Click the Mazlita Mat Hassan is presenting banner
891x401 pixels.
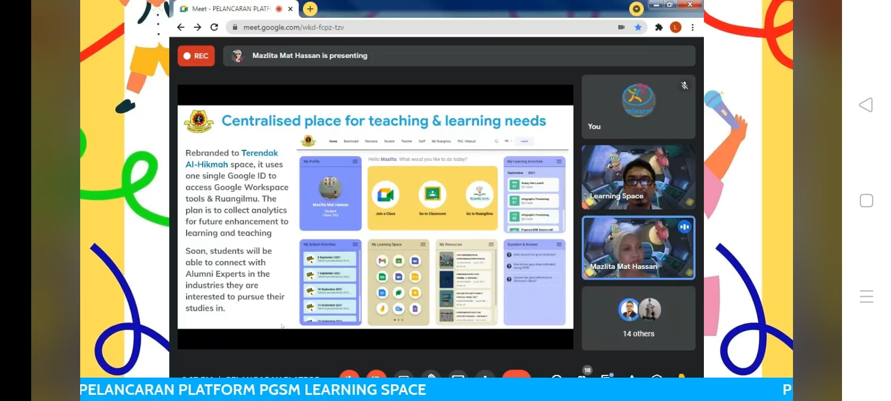click(459, 56)
